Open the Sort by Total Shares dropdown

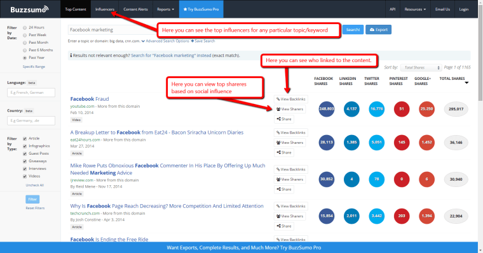pos(421,68)
